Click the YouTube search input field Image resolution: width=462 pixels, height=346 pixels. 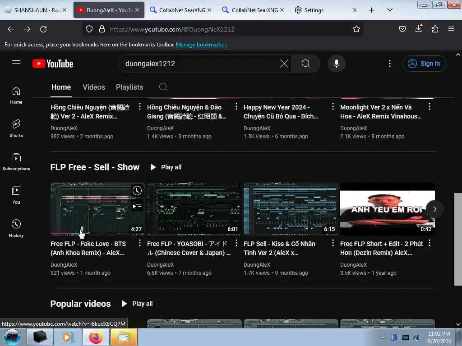click(200, 64)
